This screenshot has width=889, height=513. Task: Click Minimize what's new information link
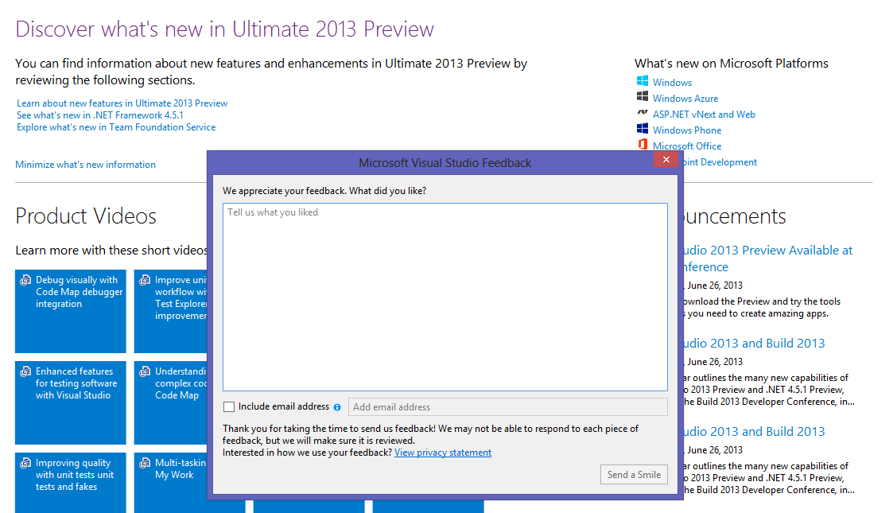86,165
